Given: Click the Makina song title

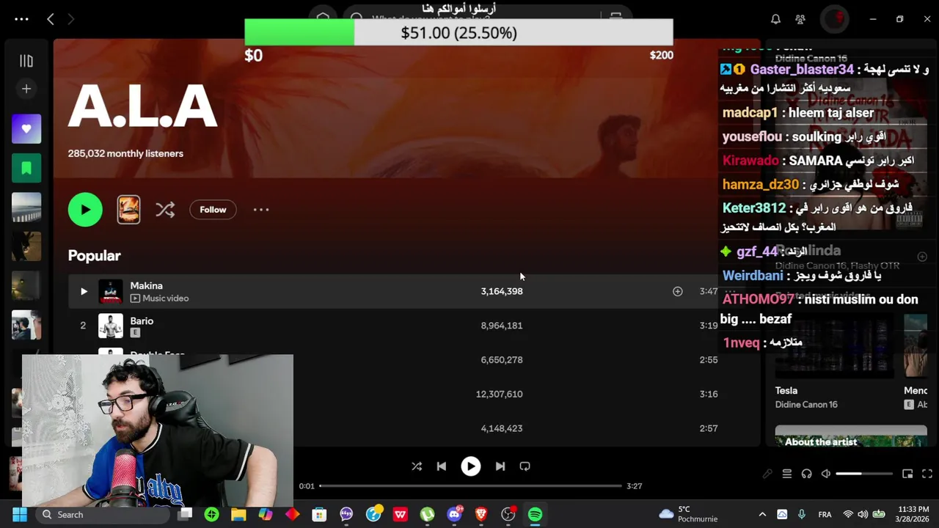Looking at the screenshot, I should pyautogui.click(x=146, y=285).
